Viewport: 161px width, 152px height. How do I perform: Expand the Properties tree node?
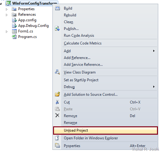click(x=7, y=9)
